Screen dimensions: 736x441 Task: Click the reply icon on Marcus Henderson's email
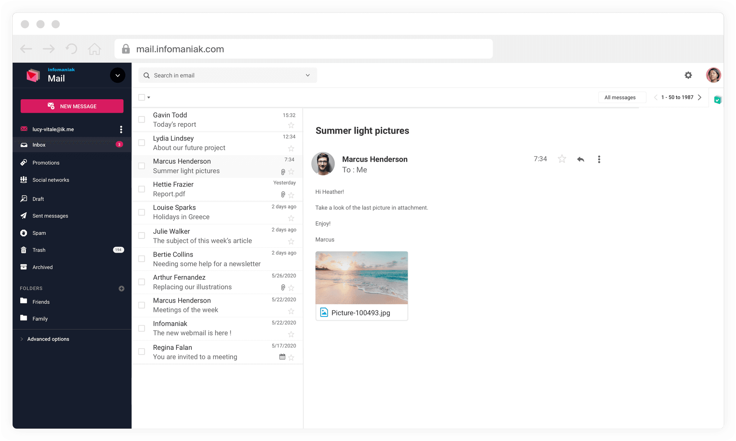click(581, 159)
